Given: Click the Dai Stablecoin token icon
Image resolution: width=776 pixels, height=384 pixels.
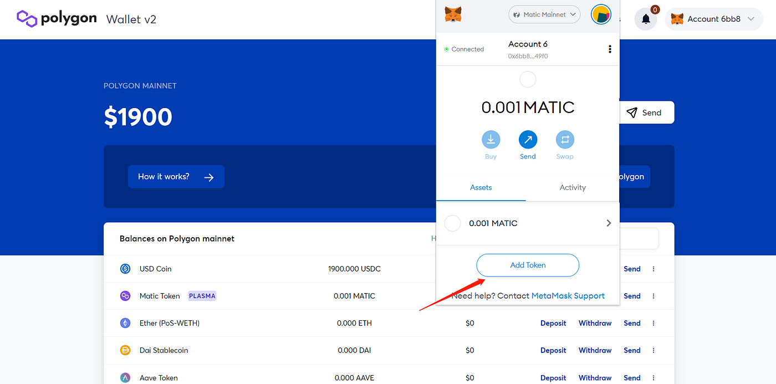Looking at the screenshot, I should click(125, 350).
